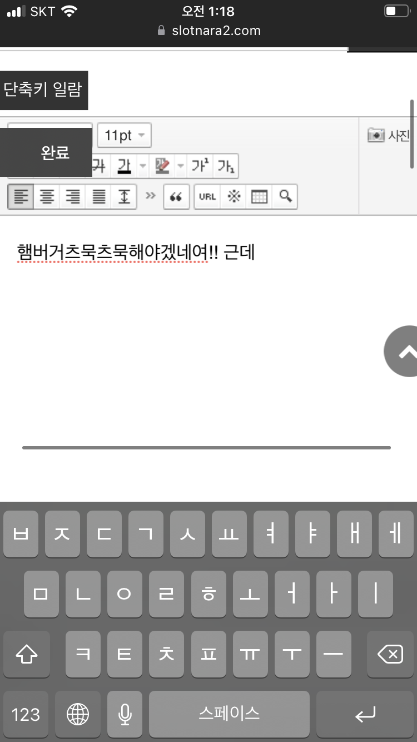
Task: Tap the ㄱ key
Action: click(x=146, y=534)
